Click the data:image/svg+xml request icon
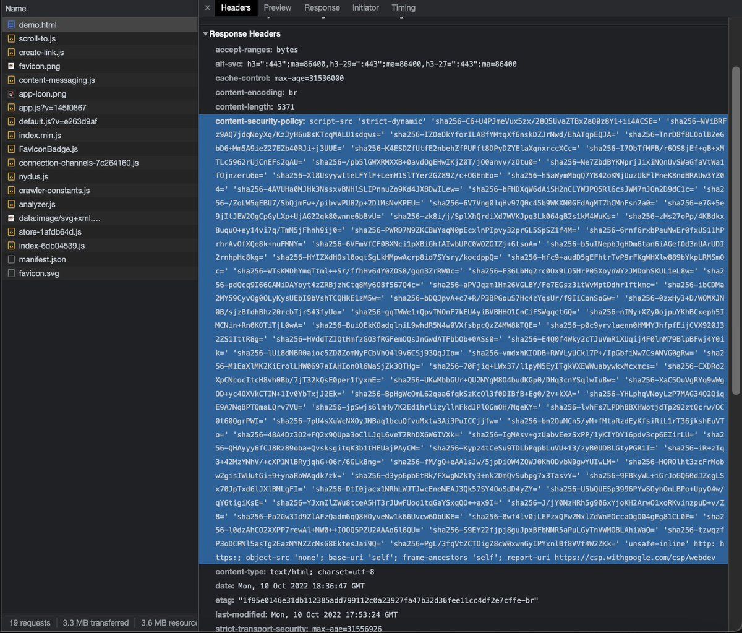 pyautogui.click(x=11, y=218)
